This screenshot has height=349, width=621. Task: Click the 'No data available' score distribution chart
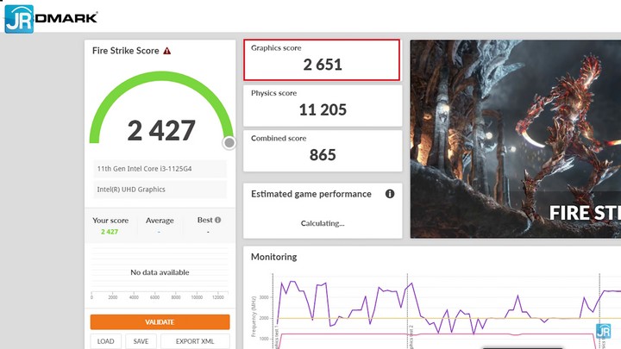pyautogui.click(x=160, y=273)
